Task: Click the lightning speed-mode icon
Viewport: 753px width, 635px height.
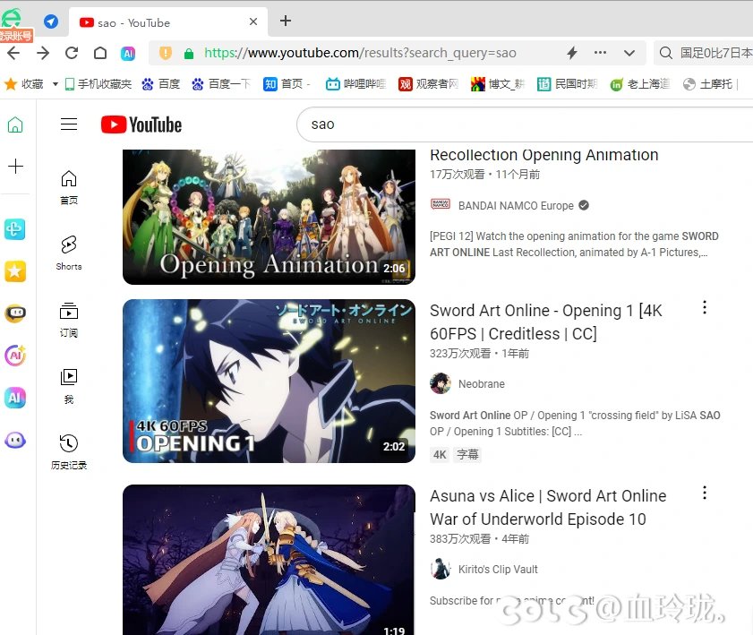Action: tap(572, 53)
